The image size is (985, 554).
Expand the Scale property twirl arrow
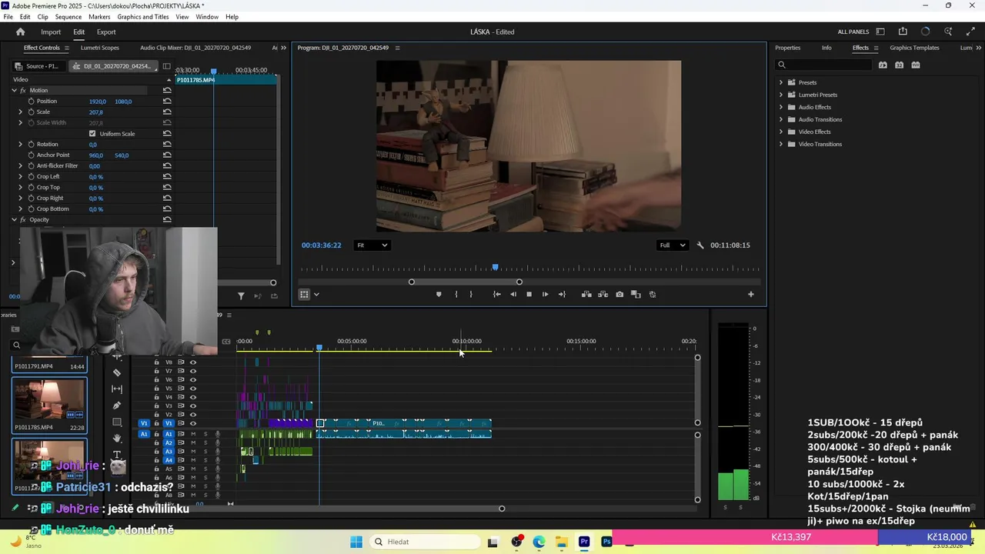coord(21,112)
